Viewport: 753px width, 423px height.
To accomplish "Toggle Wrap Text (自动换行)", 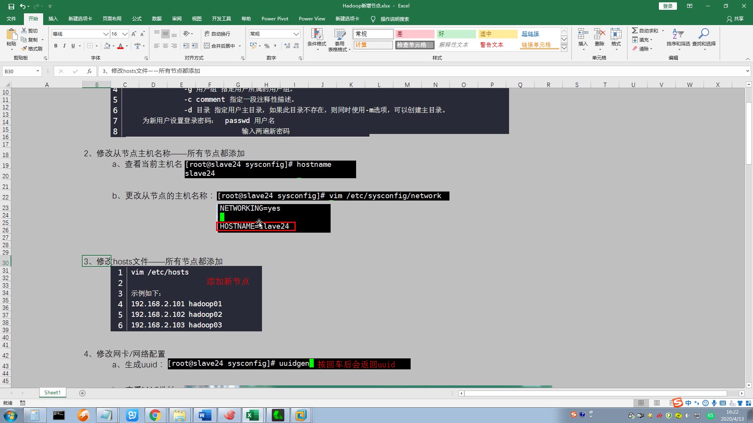I will click(x=217, y=34).
